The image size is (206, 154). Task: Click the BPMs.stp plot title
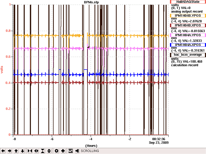click(x=91, y=2)
